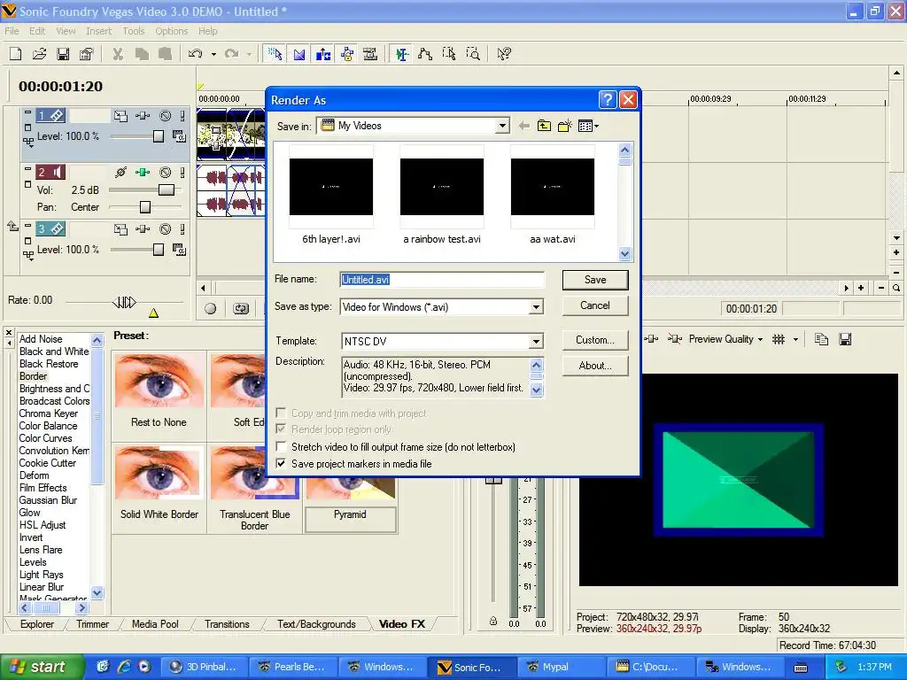Screen dimensions: 907x680
Task: Open the Save as type dropdown
Action: pos(536,307)
